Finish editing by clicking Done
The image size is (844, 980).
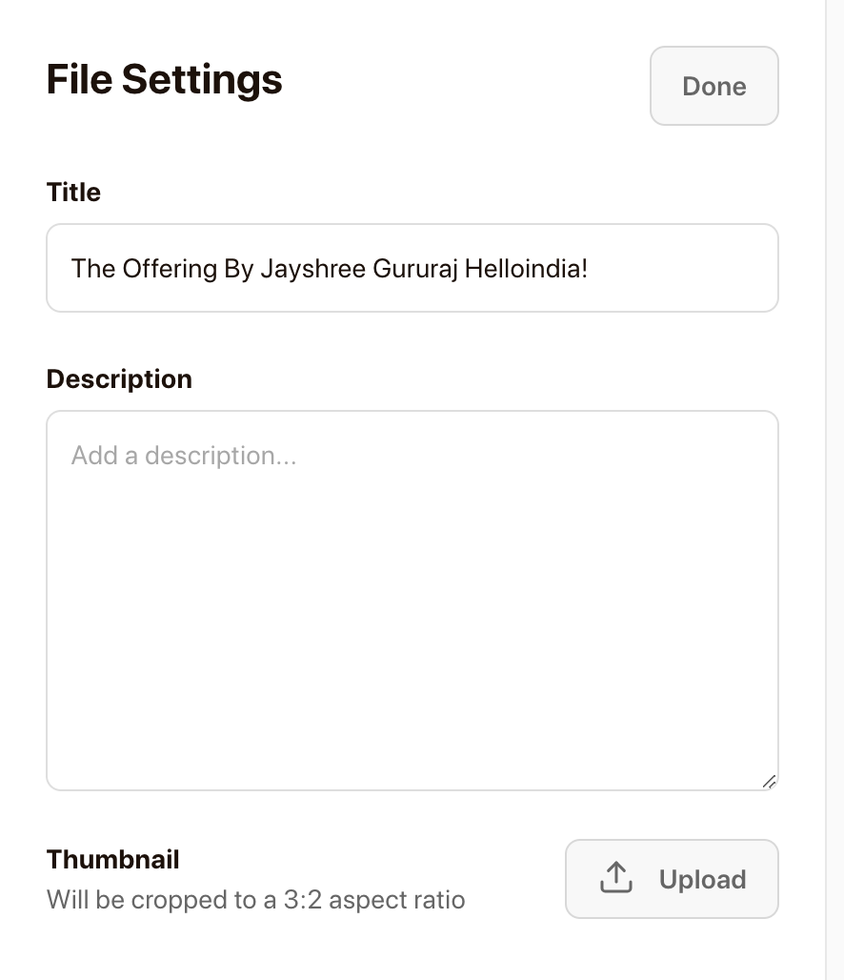pos(713,86)
